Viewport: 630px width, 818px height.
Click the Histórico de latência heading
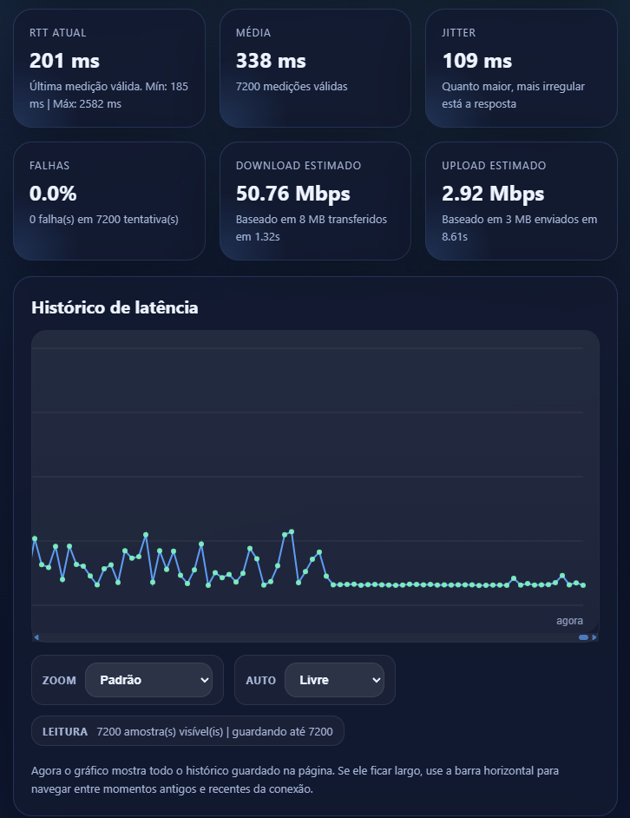(115, 307)
